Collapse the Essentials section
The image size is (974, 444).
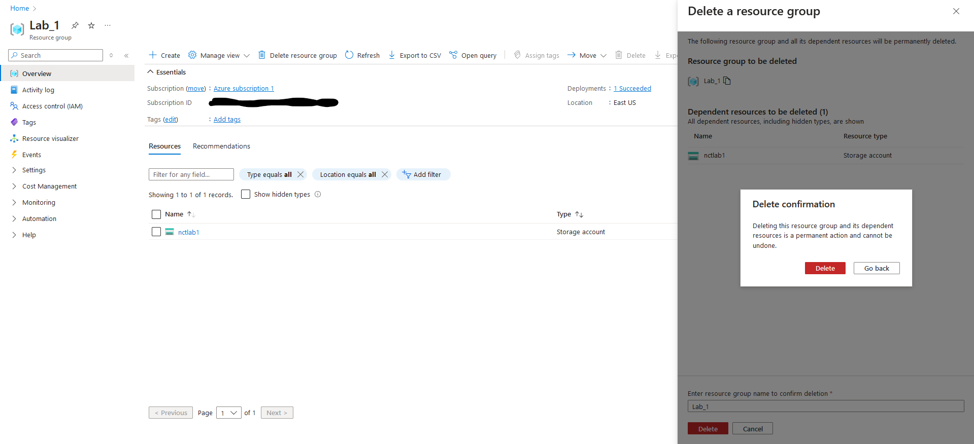pyautogui.click(x=150, y=72)
